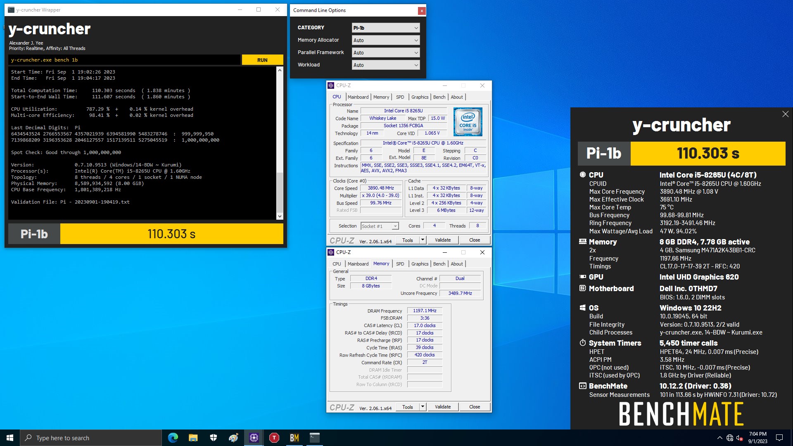Click the Core Speed value 3890.48 MHz

[381, 188]
